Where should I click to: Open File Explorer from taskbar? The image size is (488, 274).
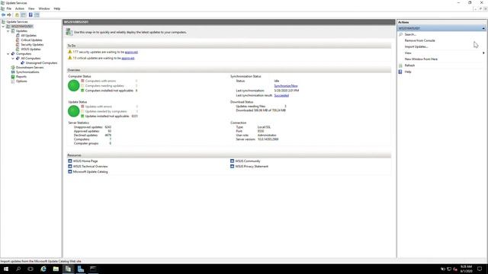point(56,269)
